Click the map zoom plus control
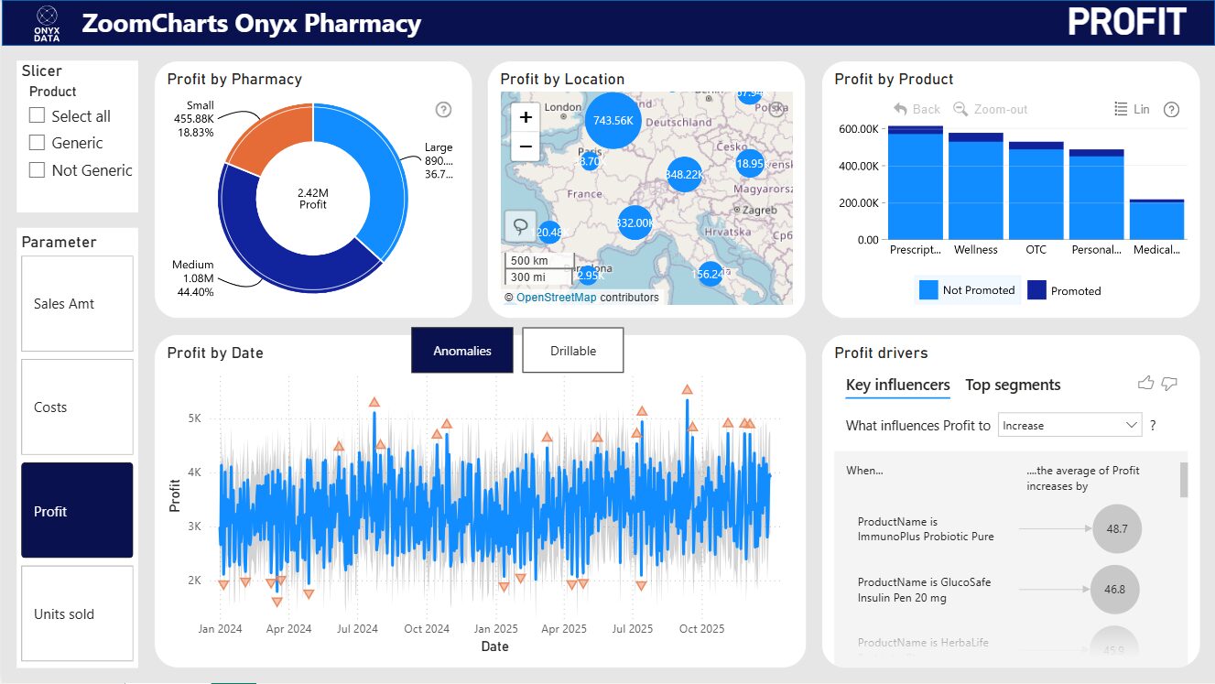Screen dimensions: 1215x684 click(526, 118)
